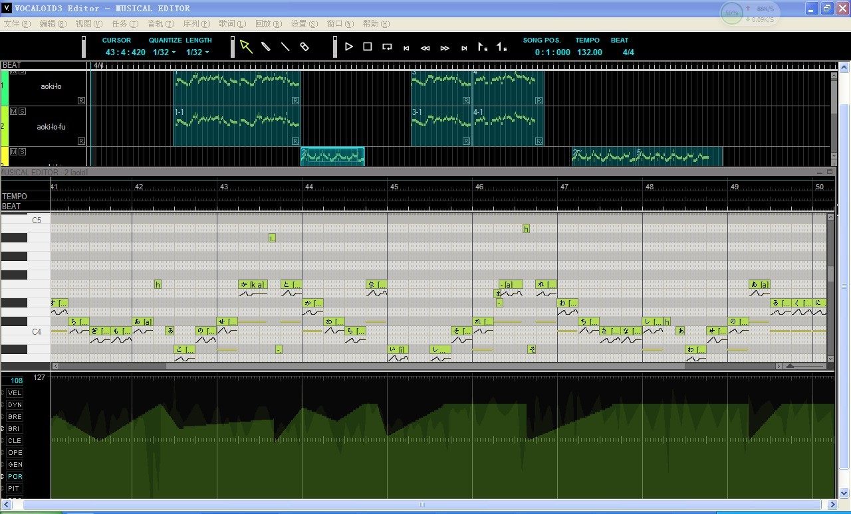Set the end marker flag

point(502,47)
